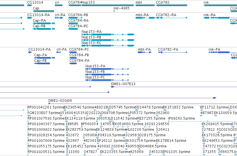Click the mir-4965 marker
The width and height of the screenshot is (237, 156).
tap(114, 11)
